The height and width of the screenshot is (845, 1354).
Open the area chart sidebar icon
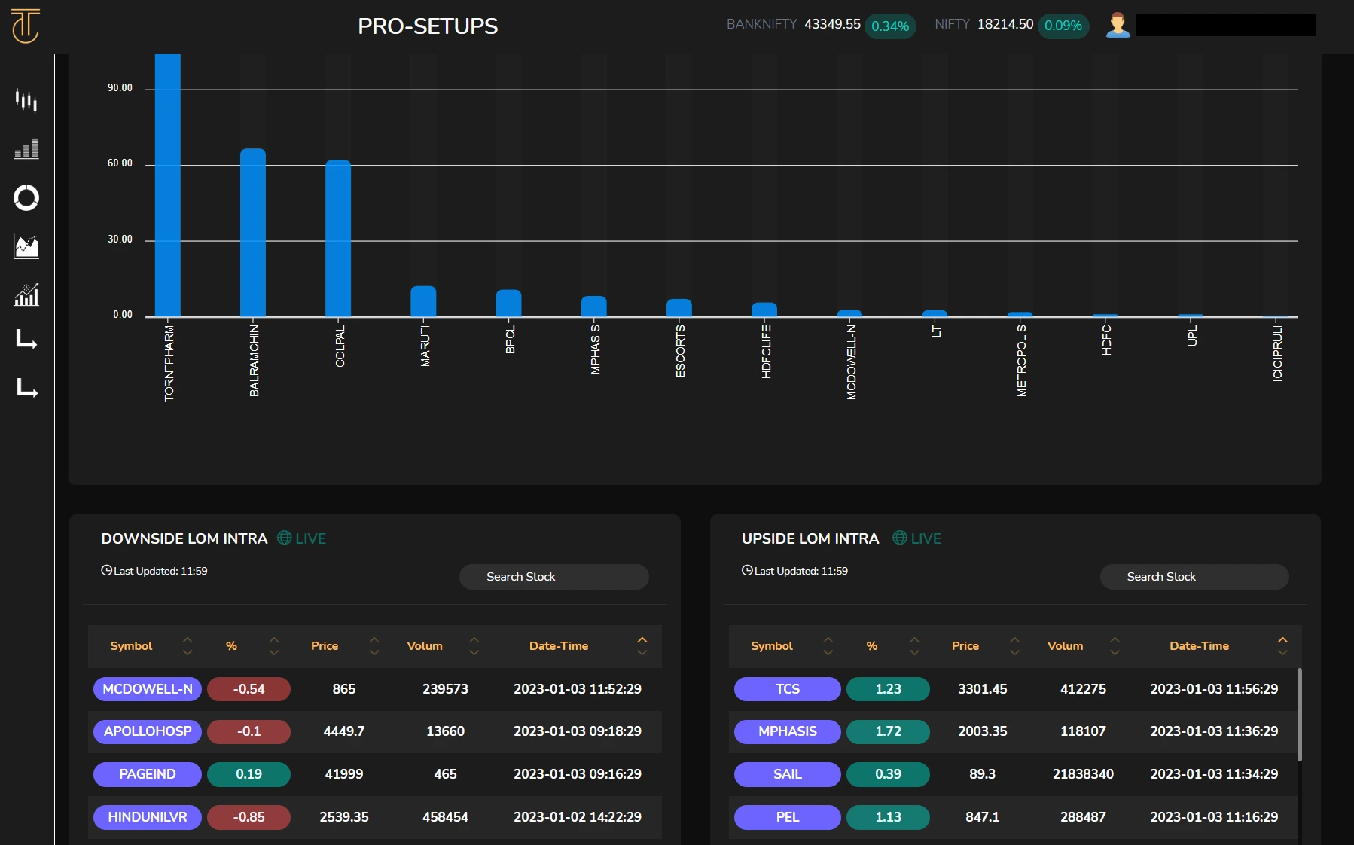(x=26, y=246)
